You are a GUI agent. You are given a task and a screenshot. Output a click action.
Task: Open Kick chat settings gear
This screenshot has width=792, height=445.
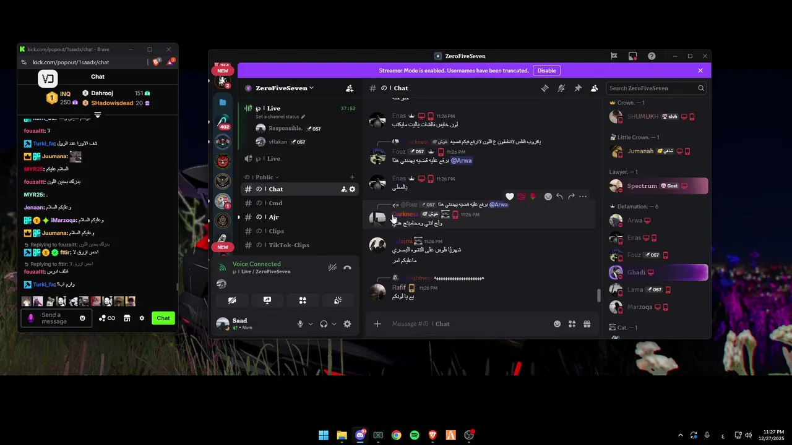click(142, 318)
